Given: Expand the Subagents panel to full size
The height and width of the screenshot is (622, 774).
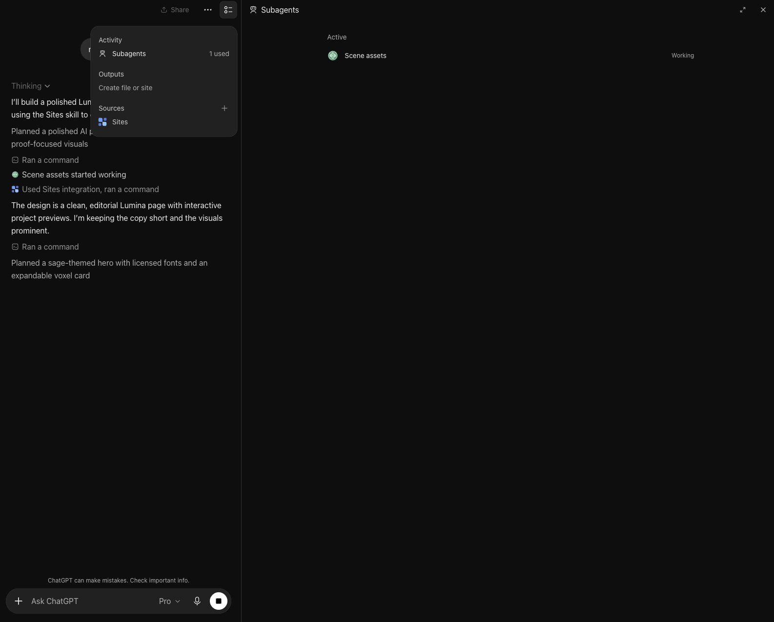Looking at the screenshot, I should tap(743, 10).
